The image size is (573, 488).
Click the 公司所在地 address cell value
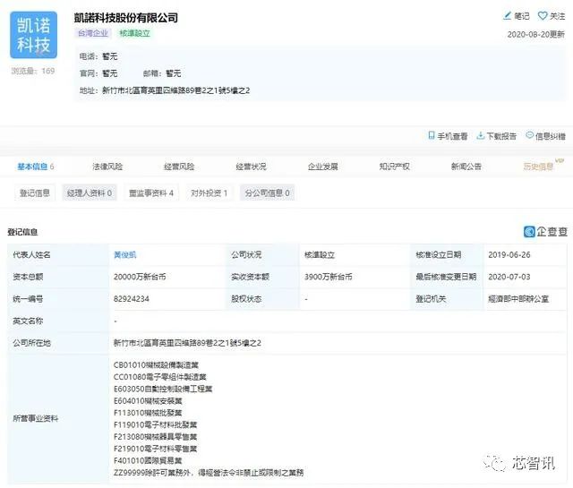[187, 343]
